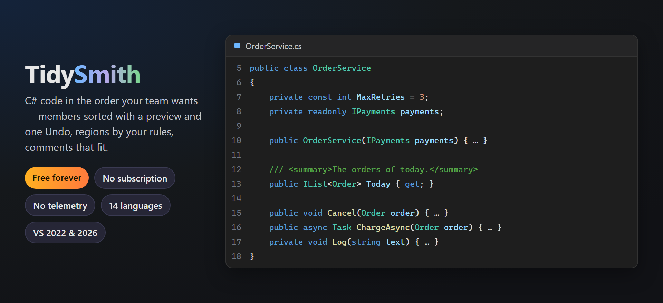
Task: Select the OrderService.cs file tab label
Action: pos(273,46)
